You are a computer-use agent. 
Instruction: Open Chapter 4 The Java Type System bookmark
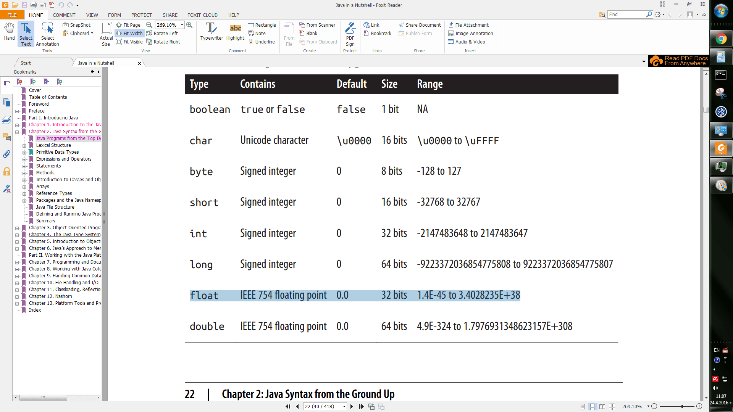point(65,235)
